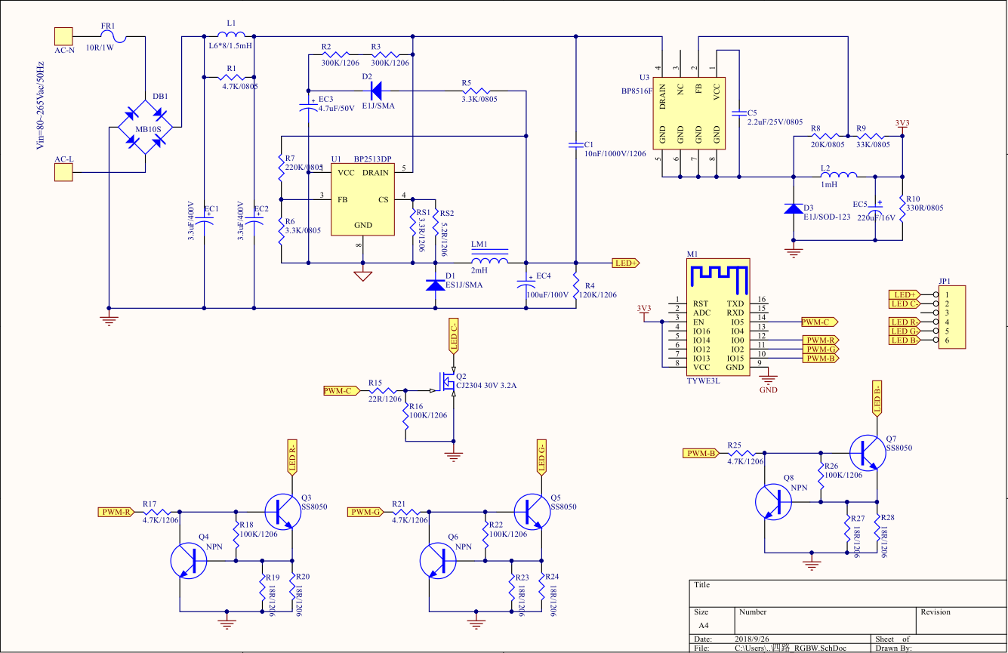
Task: Select transistor Q4 NPN
Action: (189, 560)
